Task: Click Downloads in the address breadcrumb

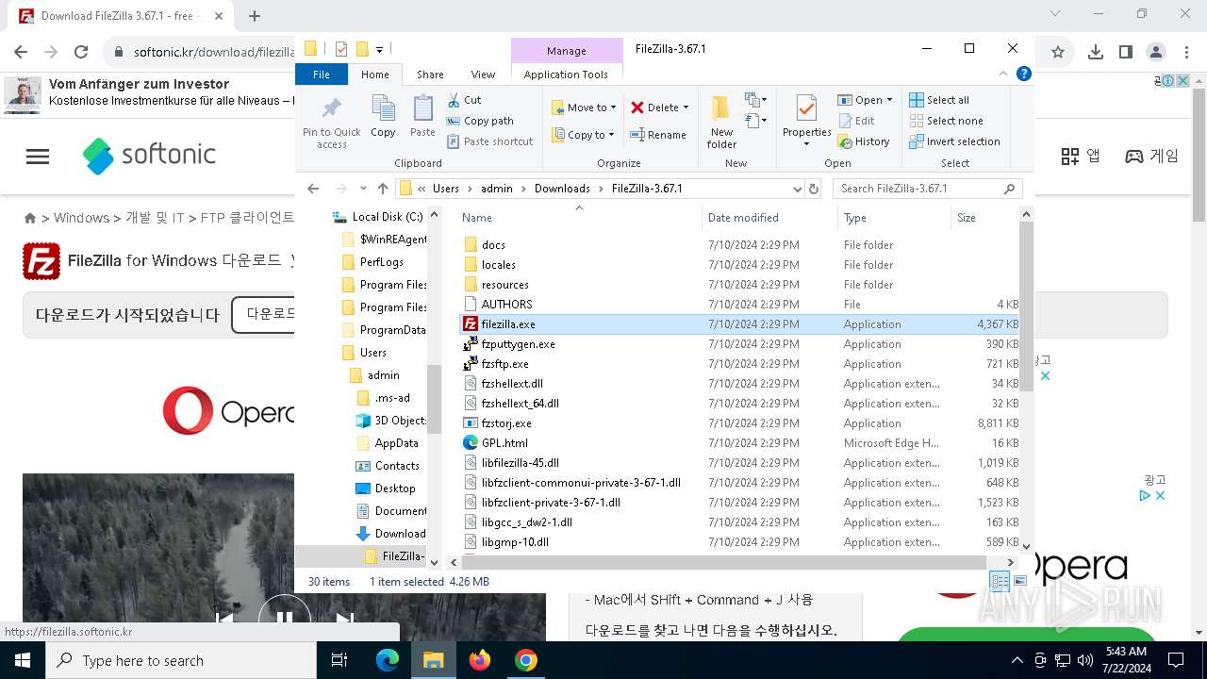Action: tap(562, 189)
